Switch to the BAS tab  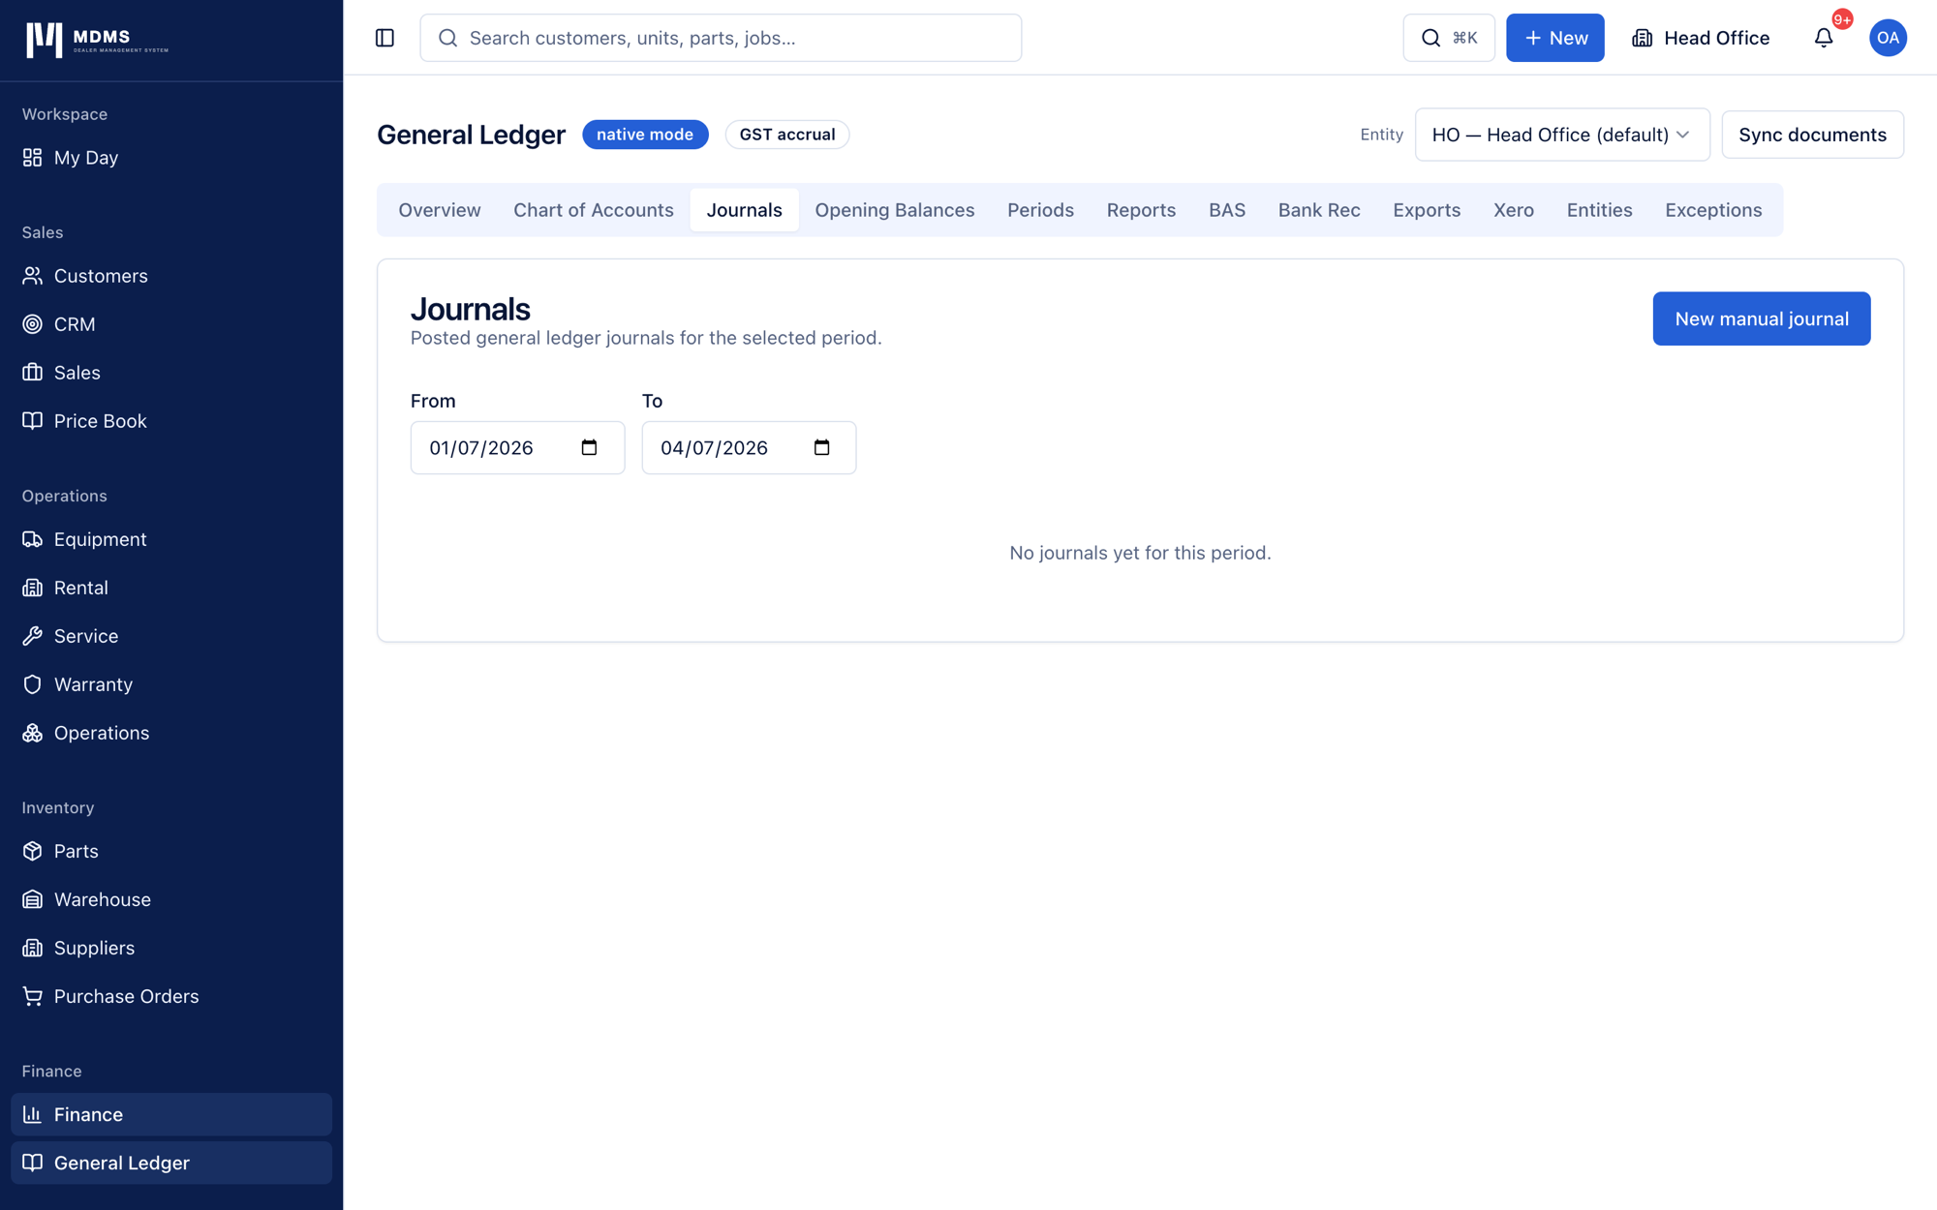(1226, 210)
